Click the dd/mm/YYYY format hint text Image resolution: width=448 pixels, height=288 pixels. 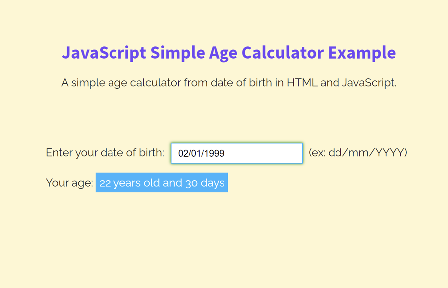coord(358,153)
